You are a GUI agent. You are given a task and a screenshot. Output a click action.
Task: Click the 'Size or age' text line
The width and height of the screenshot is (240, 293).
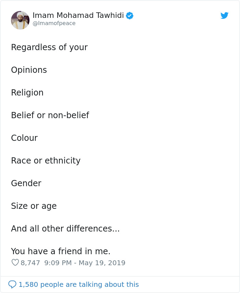click(x=34, y=206)
